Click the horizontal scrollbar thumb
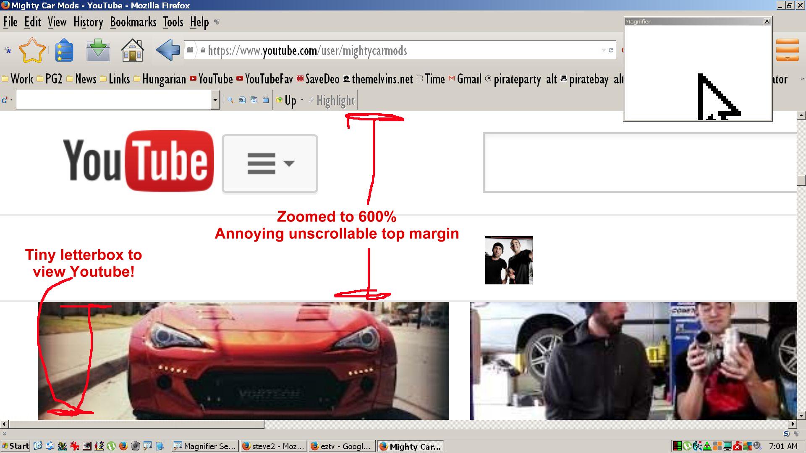This screenshot has height=453, width=806. coord(136,424)
